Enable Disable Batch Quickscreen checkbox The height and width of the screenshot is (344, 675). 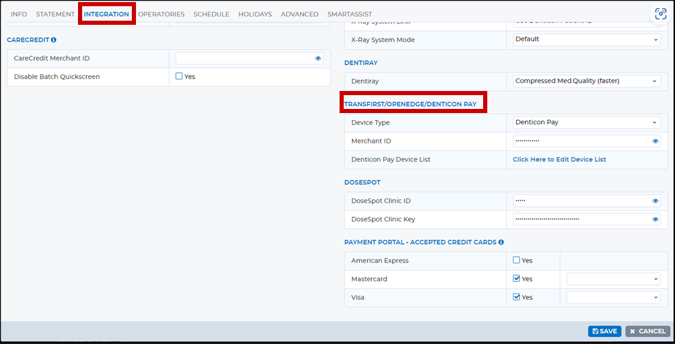179,76
